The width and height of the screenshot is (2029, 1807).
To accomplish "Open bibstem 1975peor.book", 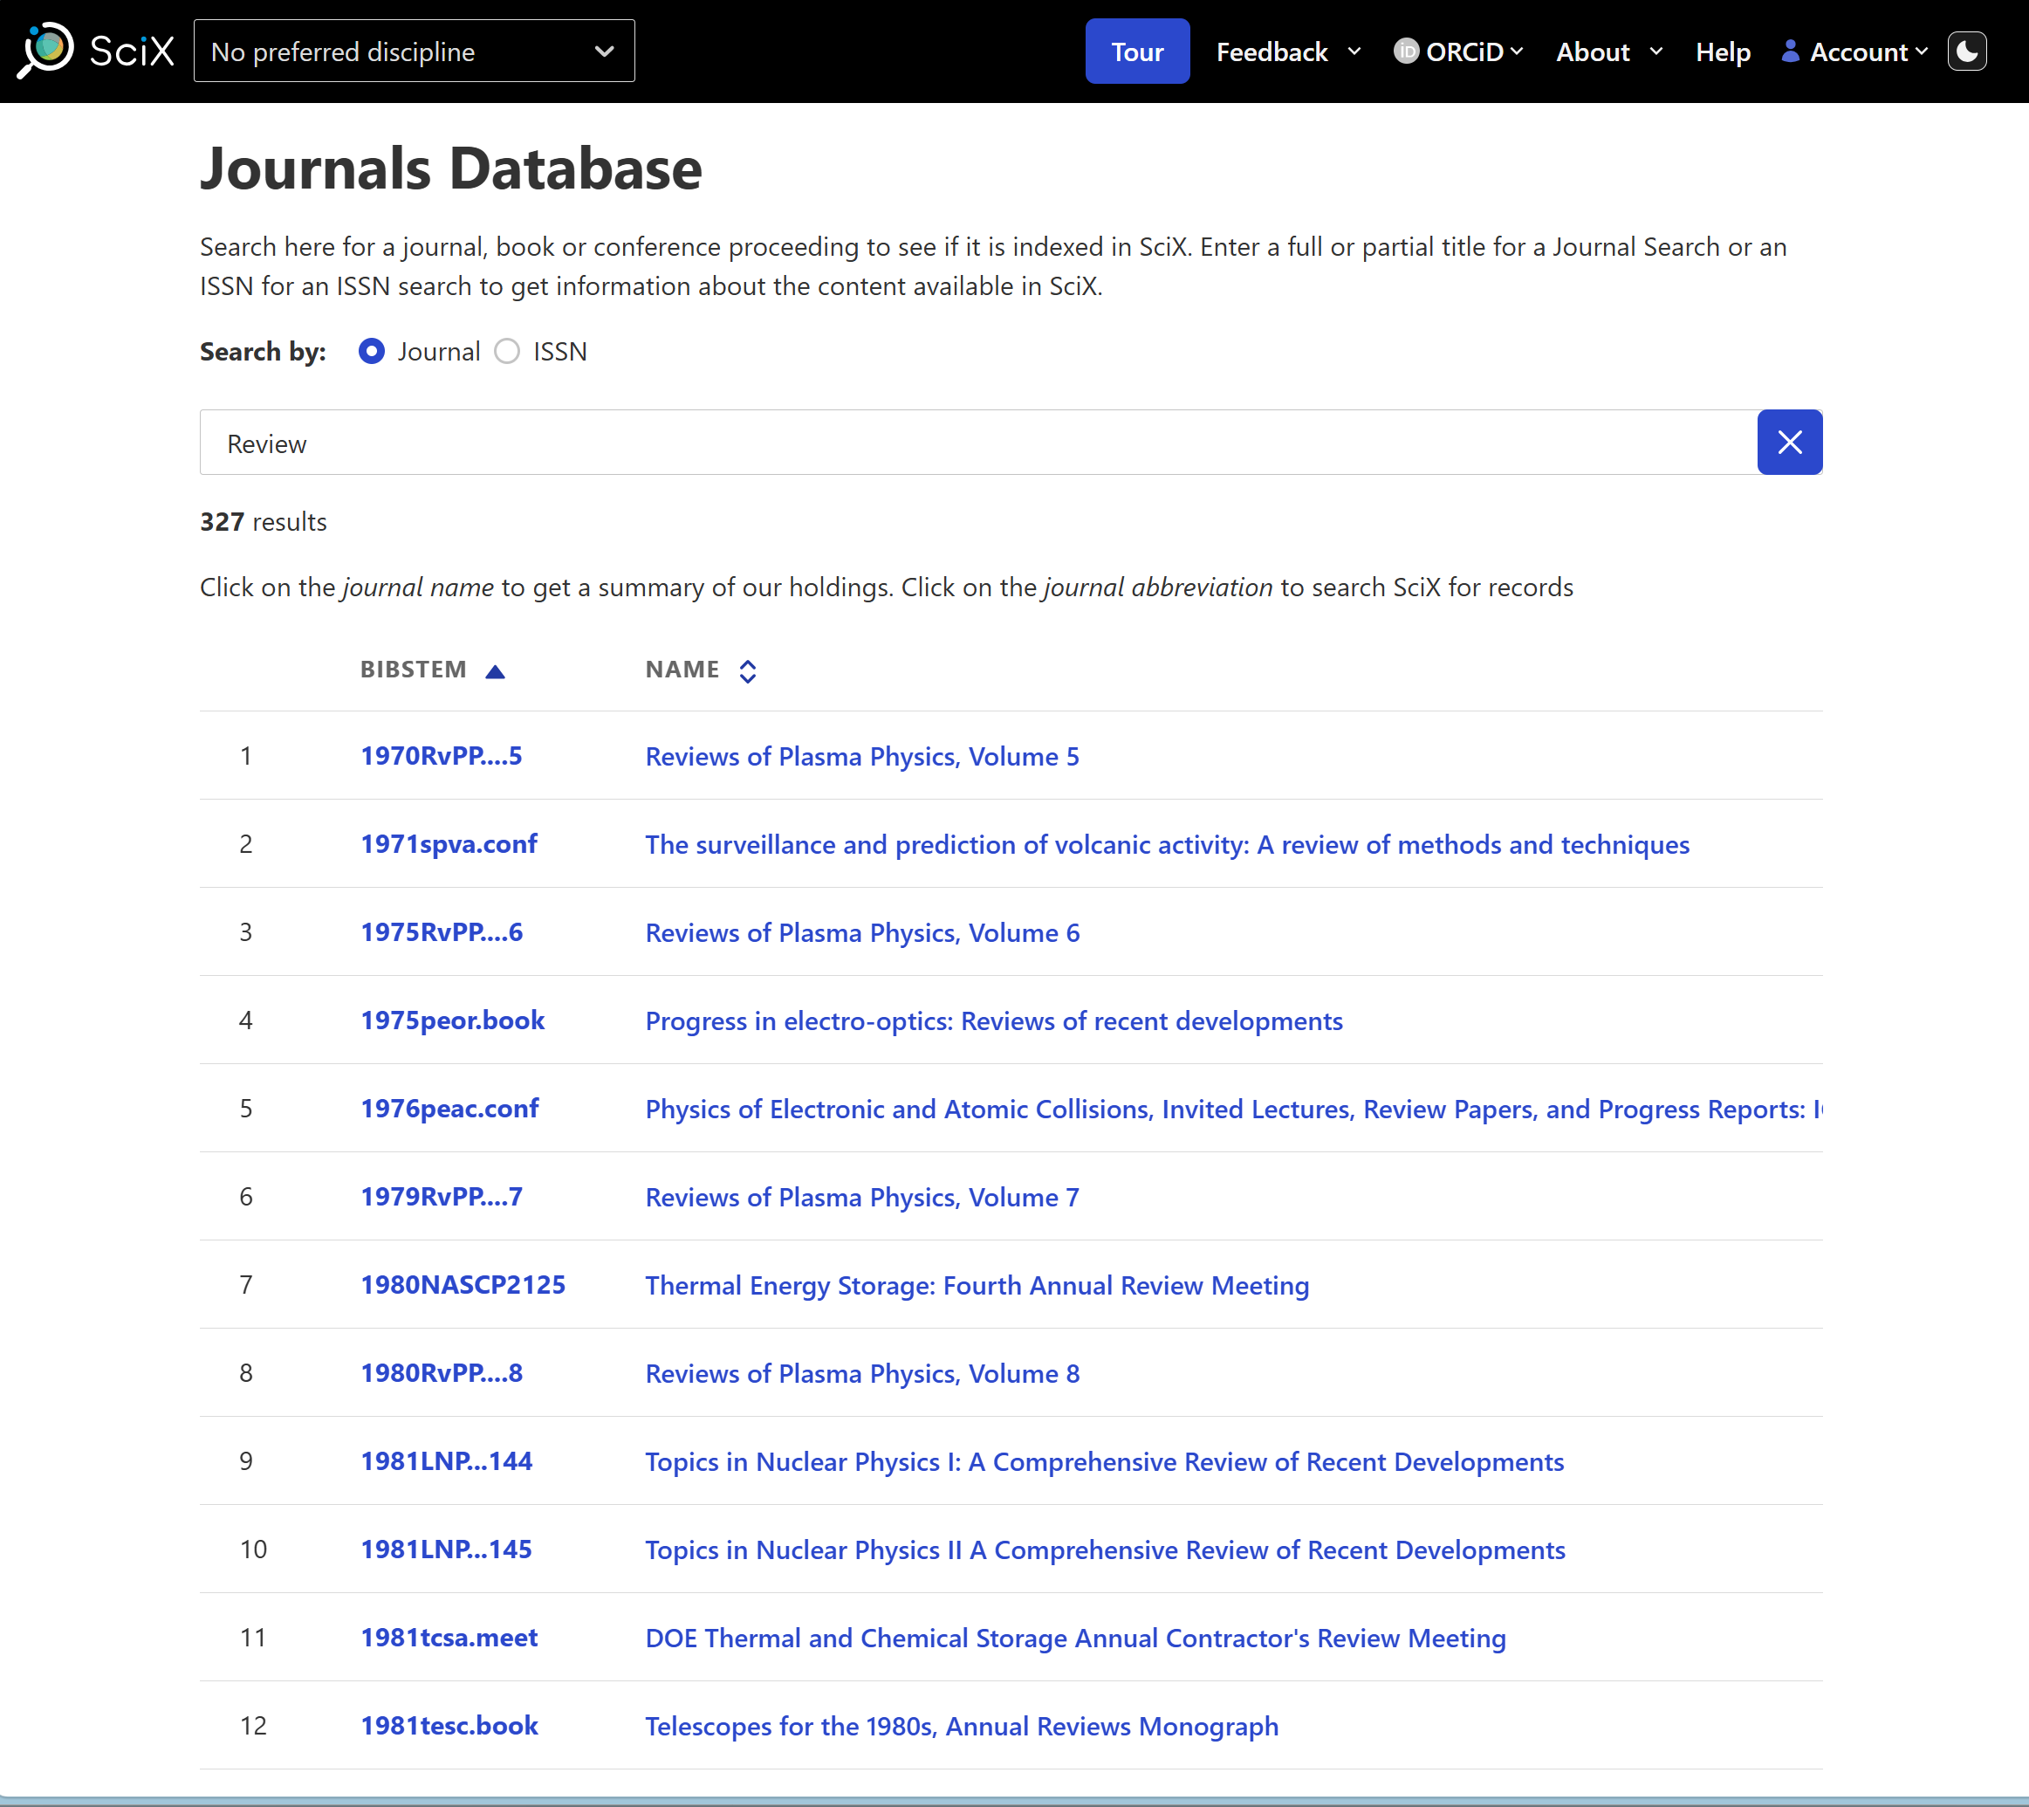I will [x=453, y=1020].
